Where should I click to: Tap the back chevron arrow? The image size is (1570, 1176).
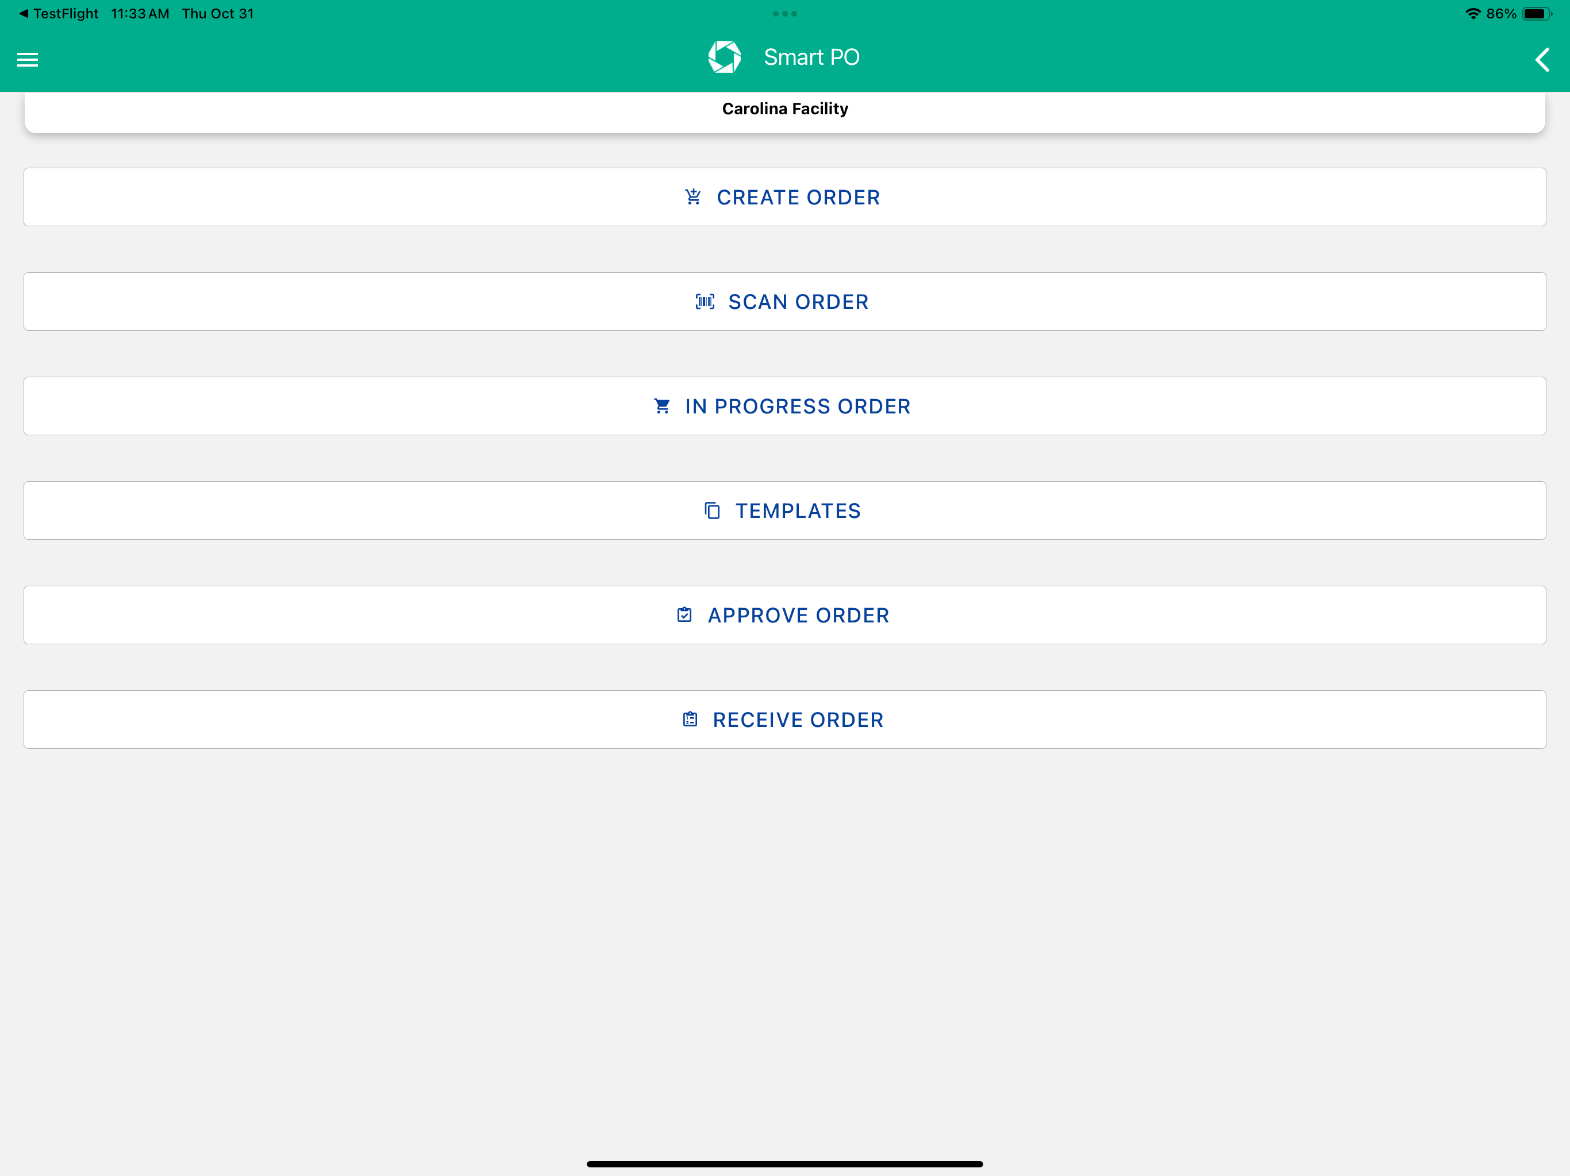(x=1542, y=60)
